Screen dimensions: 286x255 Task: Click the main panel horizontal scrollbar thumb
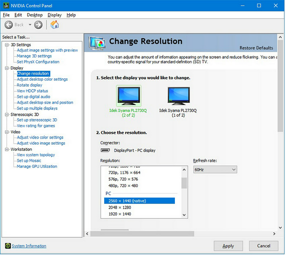pyautogui.click(x=142, y=234)
